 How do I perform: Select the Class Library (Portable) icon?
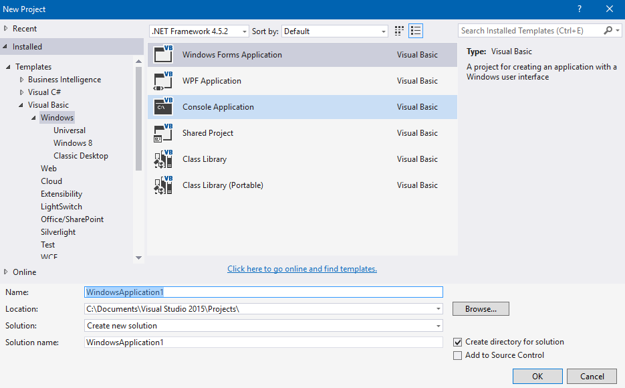(163, 185)
